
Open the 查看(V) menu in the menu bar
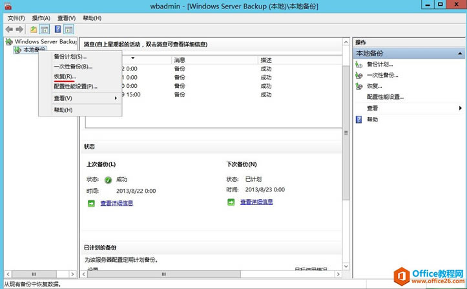(x=67, y=18)
